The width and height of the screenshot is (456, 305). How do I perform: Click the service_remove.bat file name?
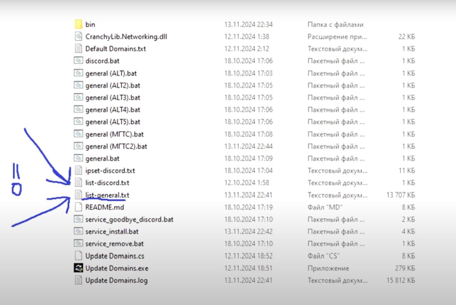coord(115,244)
